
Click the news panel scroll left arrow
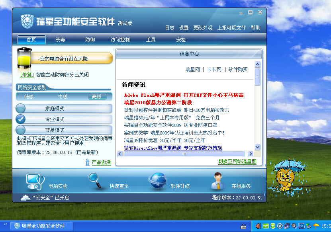(x=120, y=154)
